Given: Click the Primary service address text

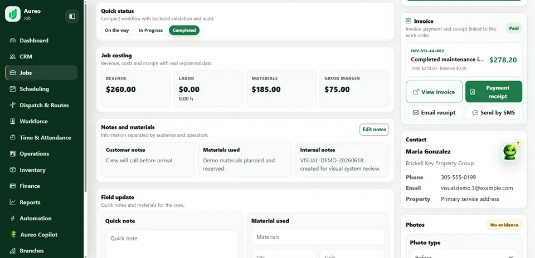Looking at the screenshot, I should [x=470, y=199].
